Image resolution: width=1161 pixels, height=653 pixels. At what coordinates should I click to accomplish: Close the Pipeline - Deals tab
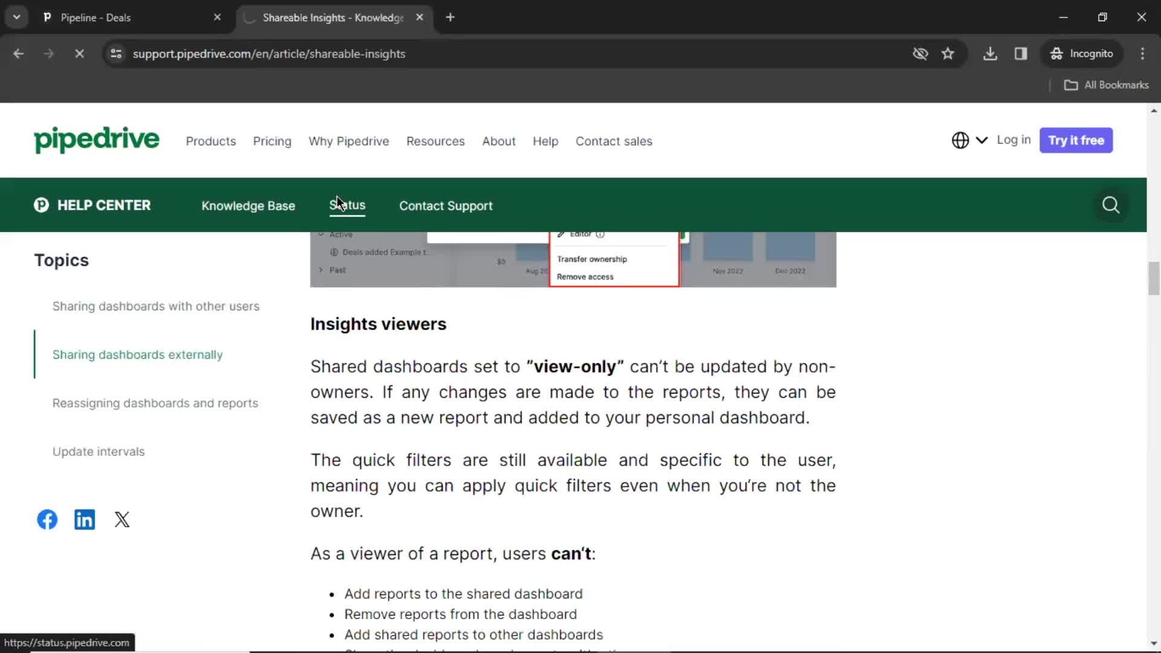(217, 18)
